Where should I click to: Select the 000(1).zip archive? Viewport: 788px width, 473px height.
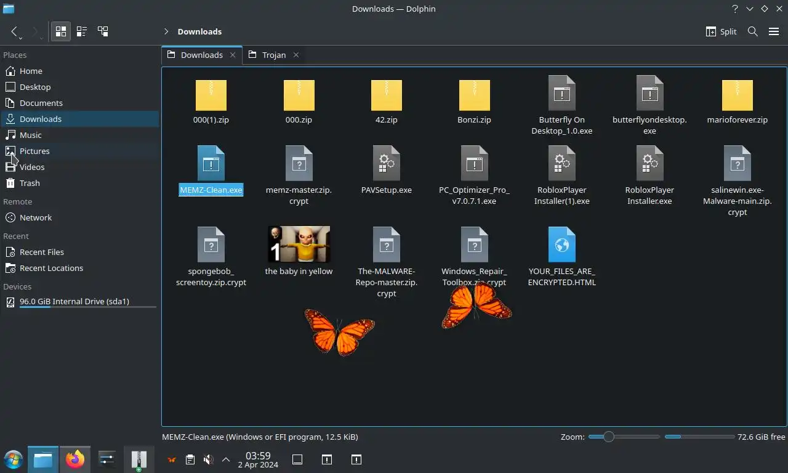[x=211, y=102]
